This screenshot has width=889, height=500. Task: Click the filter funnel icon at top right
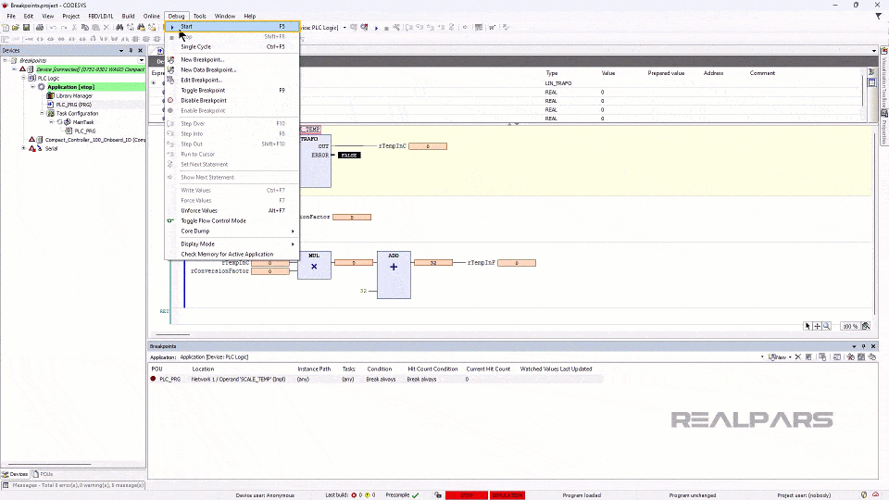pos(878,16)
